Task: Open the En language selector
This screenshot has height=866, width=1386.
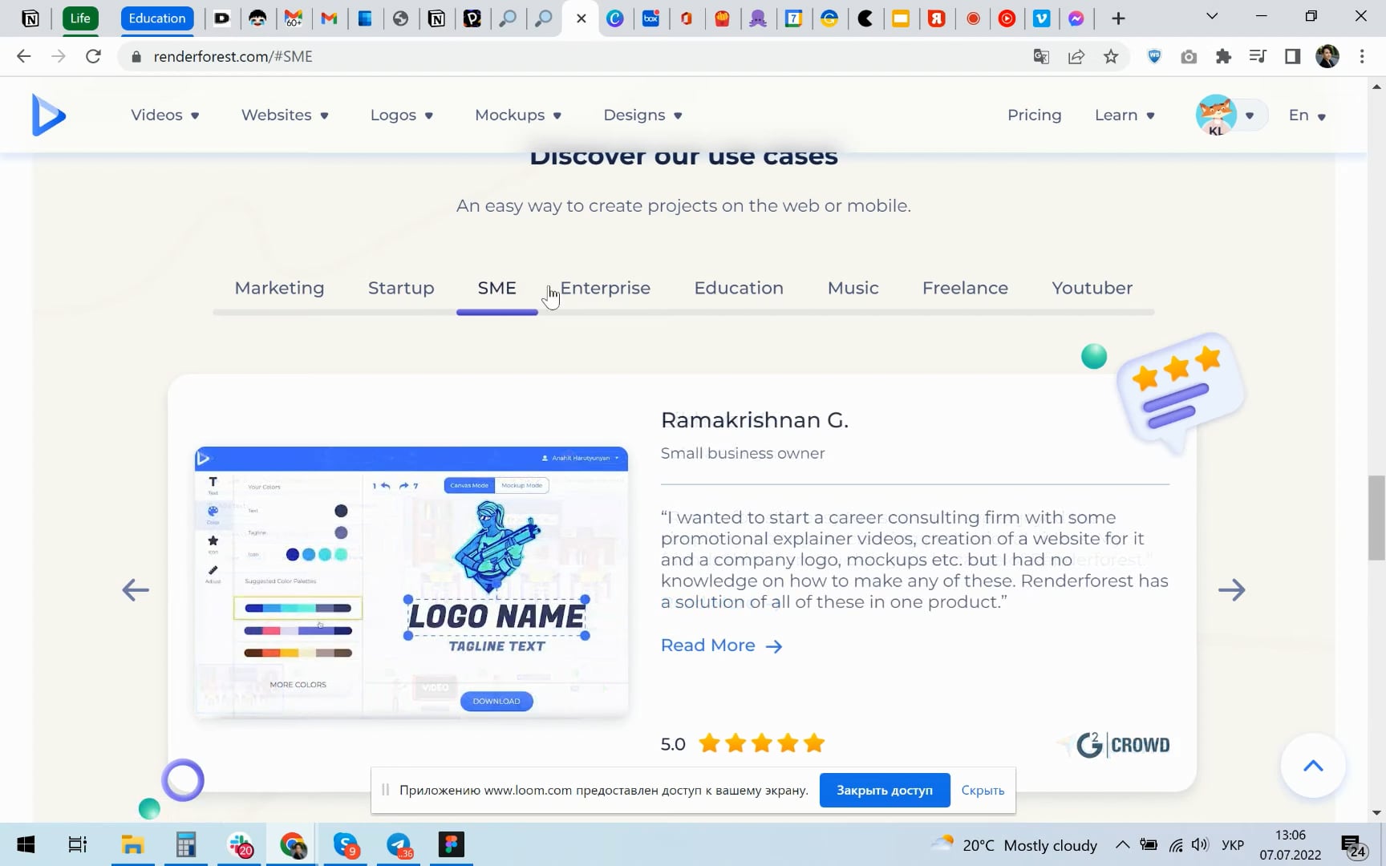Action: pyautogui.click(x=1307, y=115)
